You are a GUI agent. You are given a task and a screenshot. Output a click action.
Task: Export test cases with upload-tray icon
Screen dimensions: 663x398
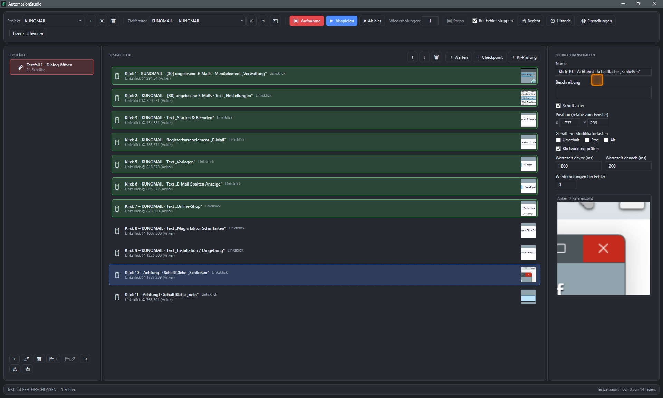point(15,369)
